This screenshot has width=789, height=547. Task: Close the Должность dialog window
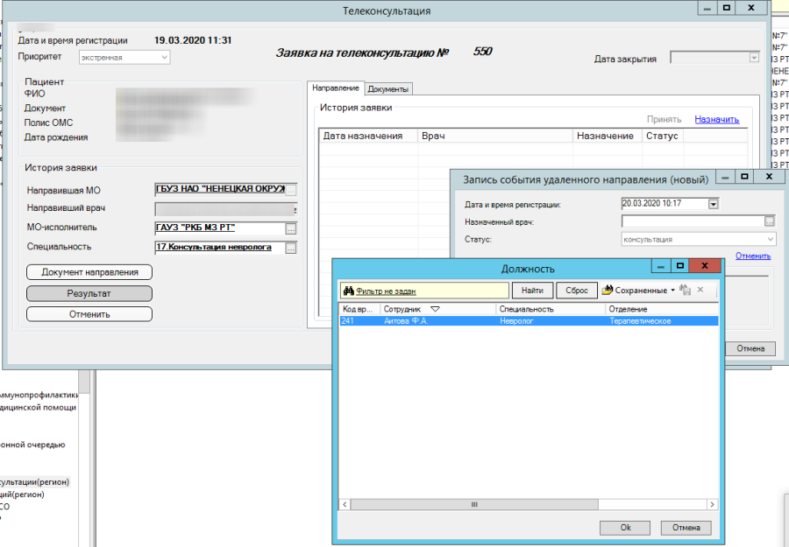(705, 266)
